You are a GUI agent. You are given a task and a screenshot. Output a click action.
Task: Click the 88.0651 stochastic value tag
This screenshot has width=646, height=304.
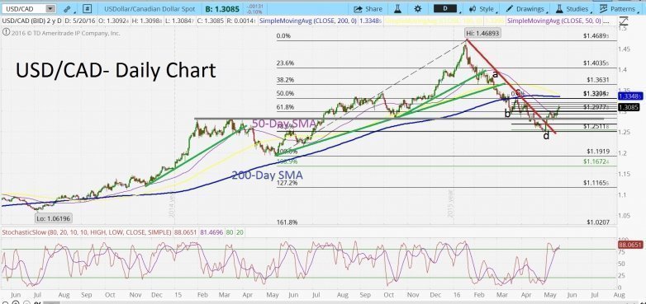(631, 245)
